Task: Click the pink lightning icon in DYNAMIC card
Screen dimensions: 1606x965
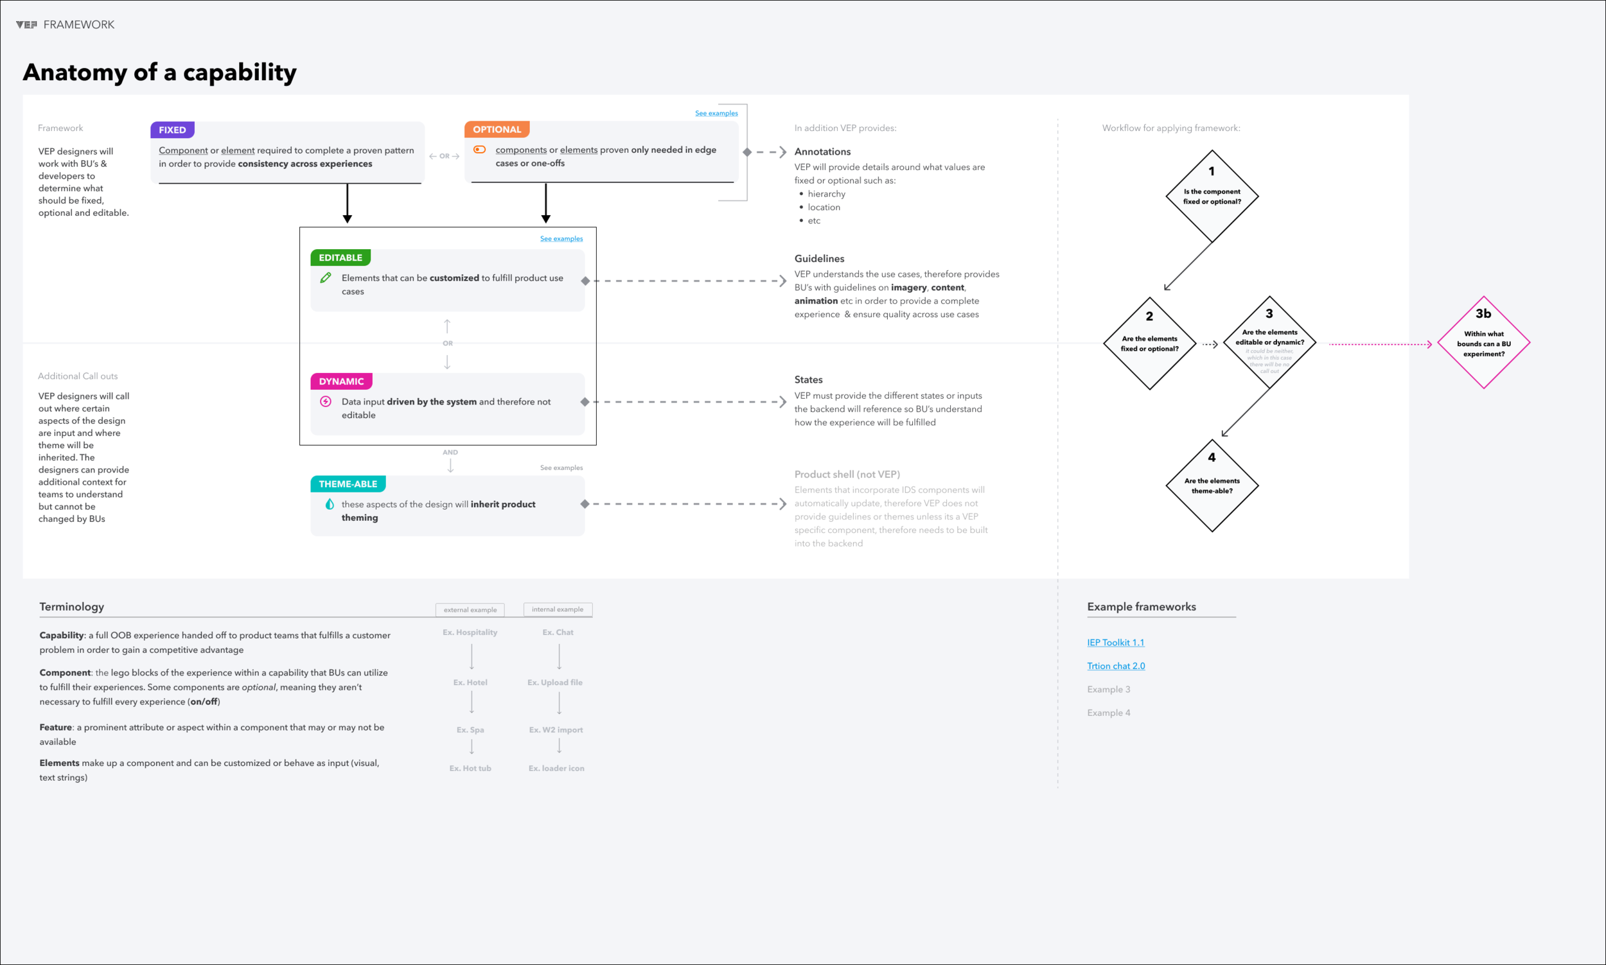Action: tap(326, 402)
